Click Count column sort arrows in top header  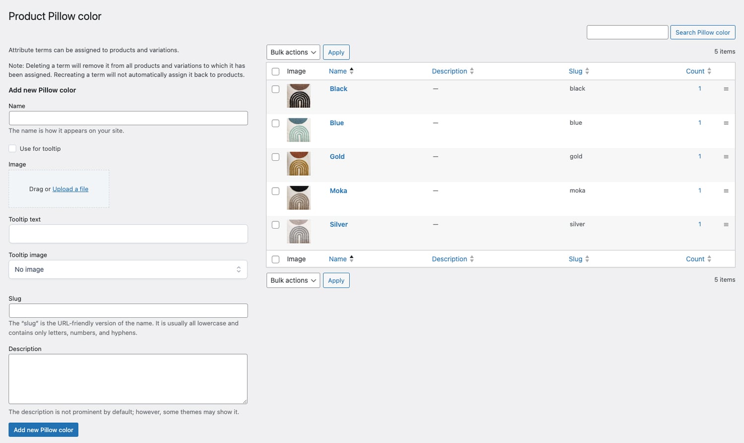tap(709, 71)
